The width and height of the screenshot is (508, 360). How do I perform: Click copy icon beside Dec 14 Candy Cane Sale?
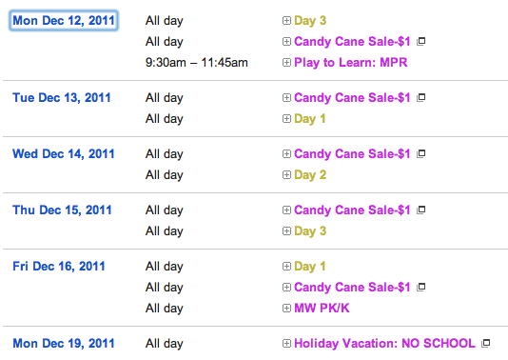click(420, 153)
